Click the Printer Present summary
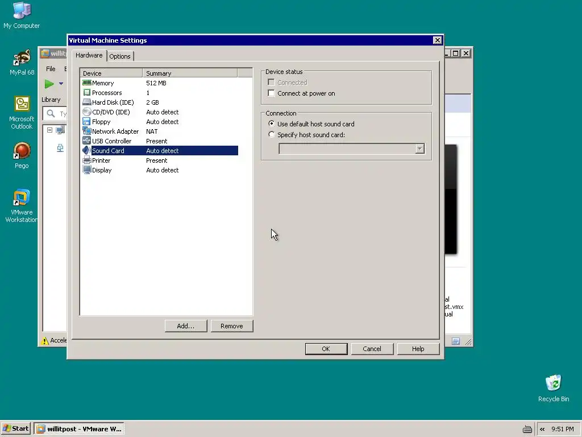Viewport: 582px width, 437px height. 157,160
